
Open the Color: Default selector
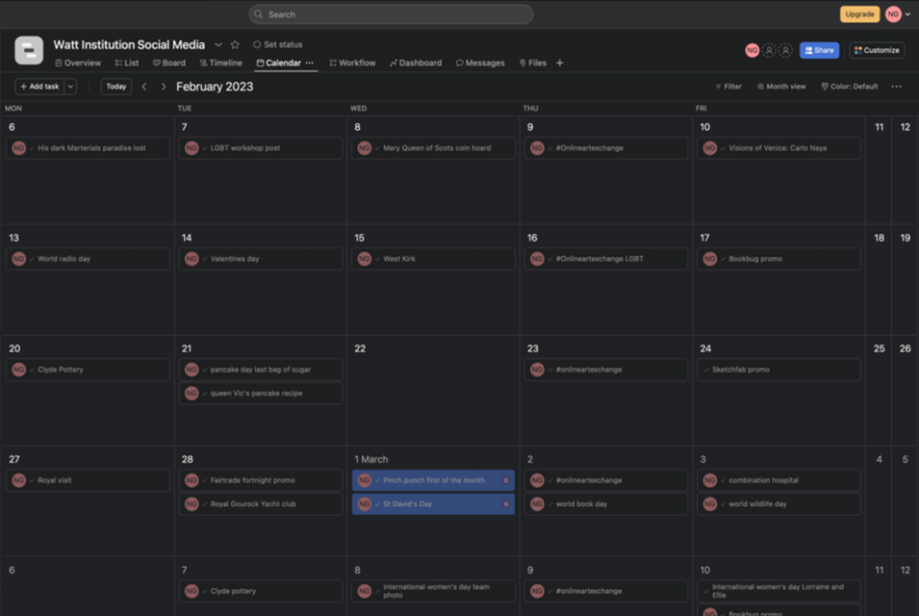849,87
